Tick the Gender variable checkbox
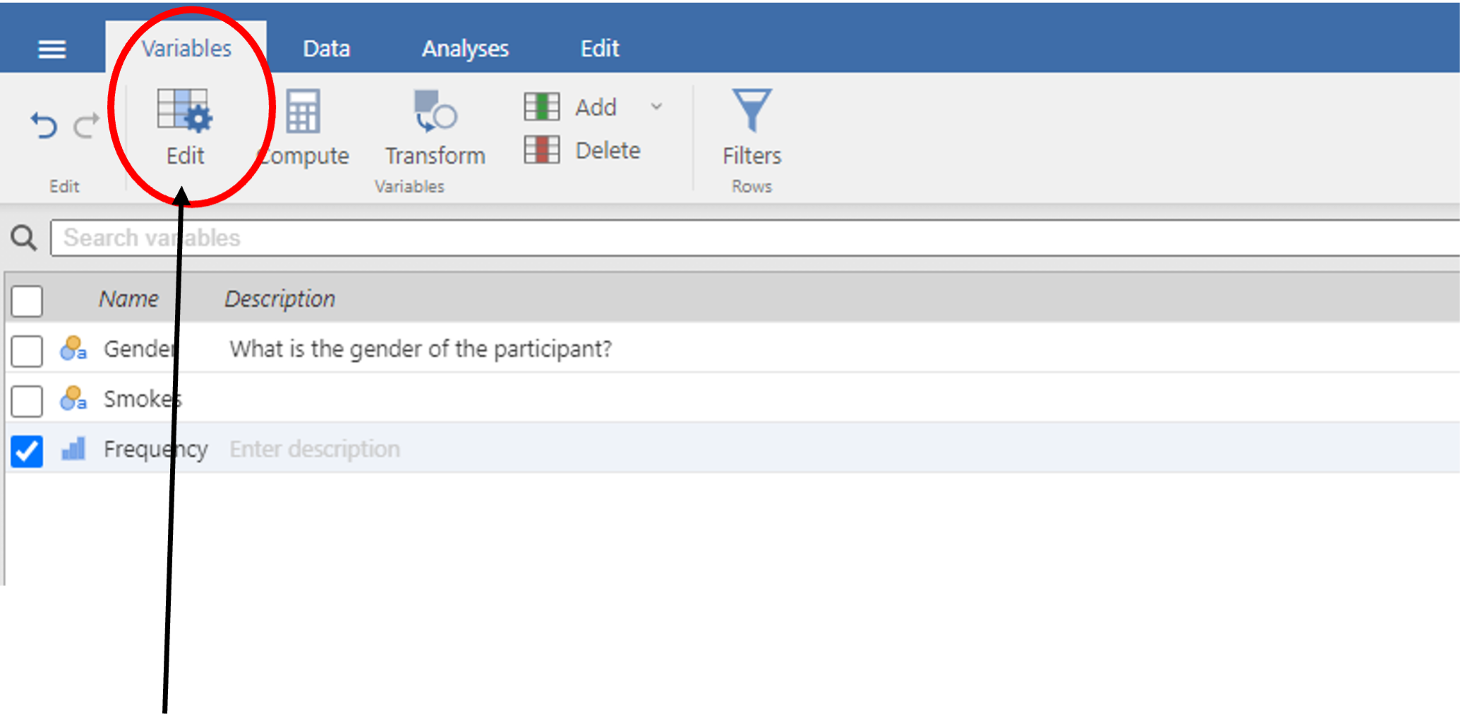This screenshot has width=1465, height=717. [27, 350]
